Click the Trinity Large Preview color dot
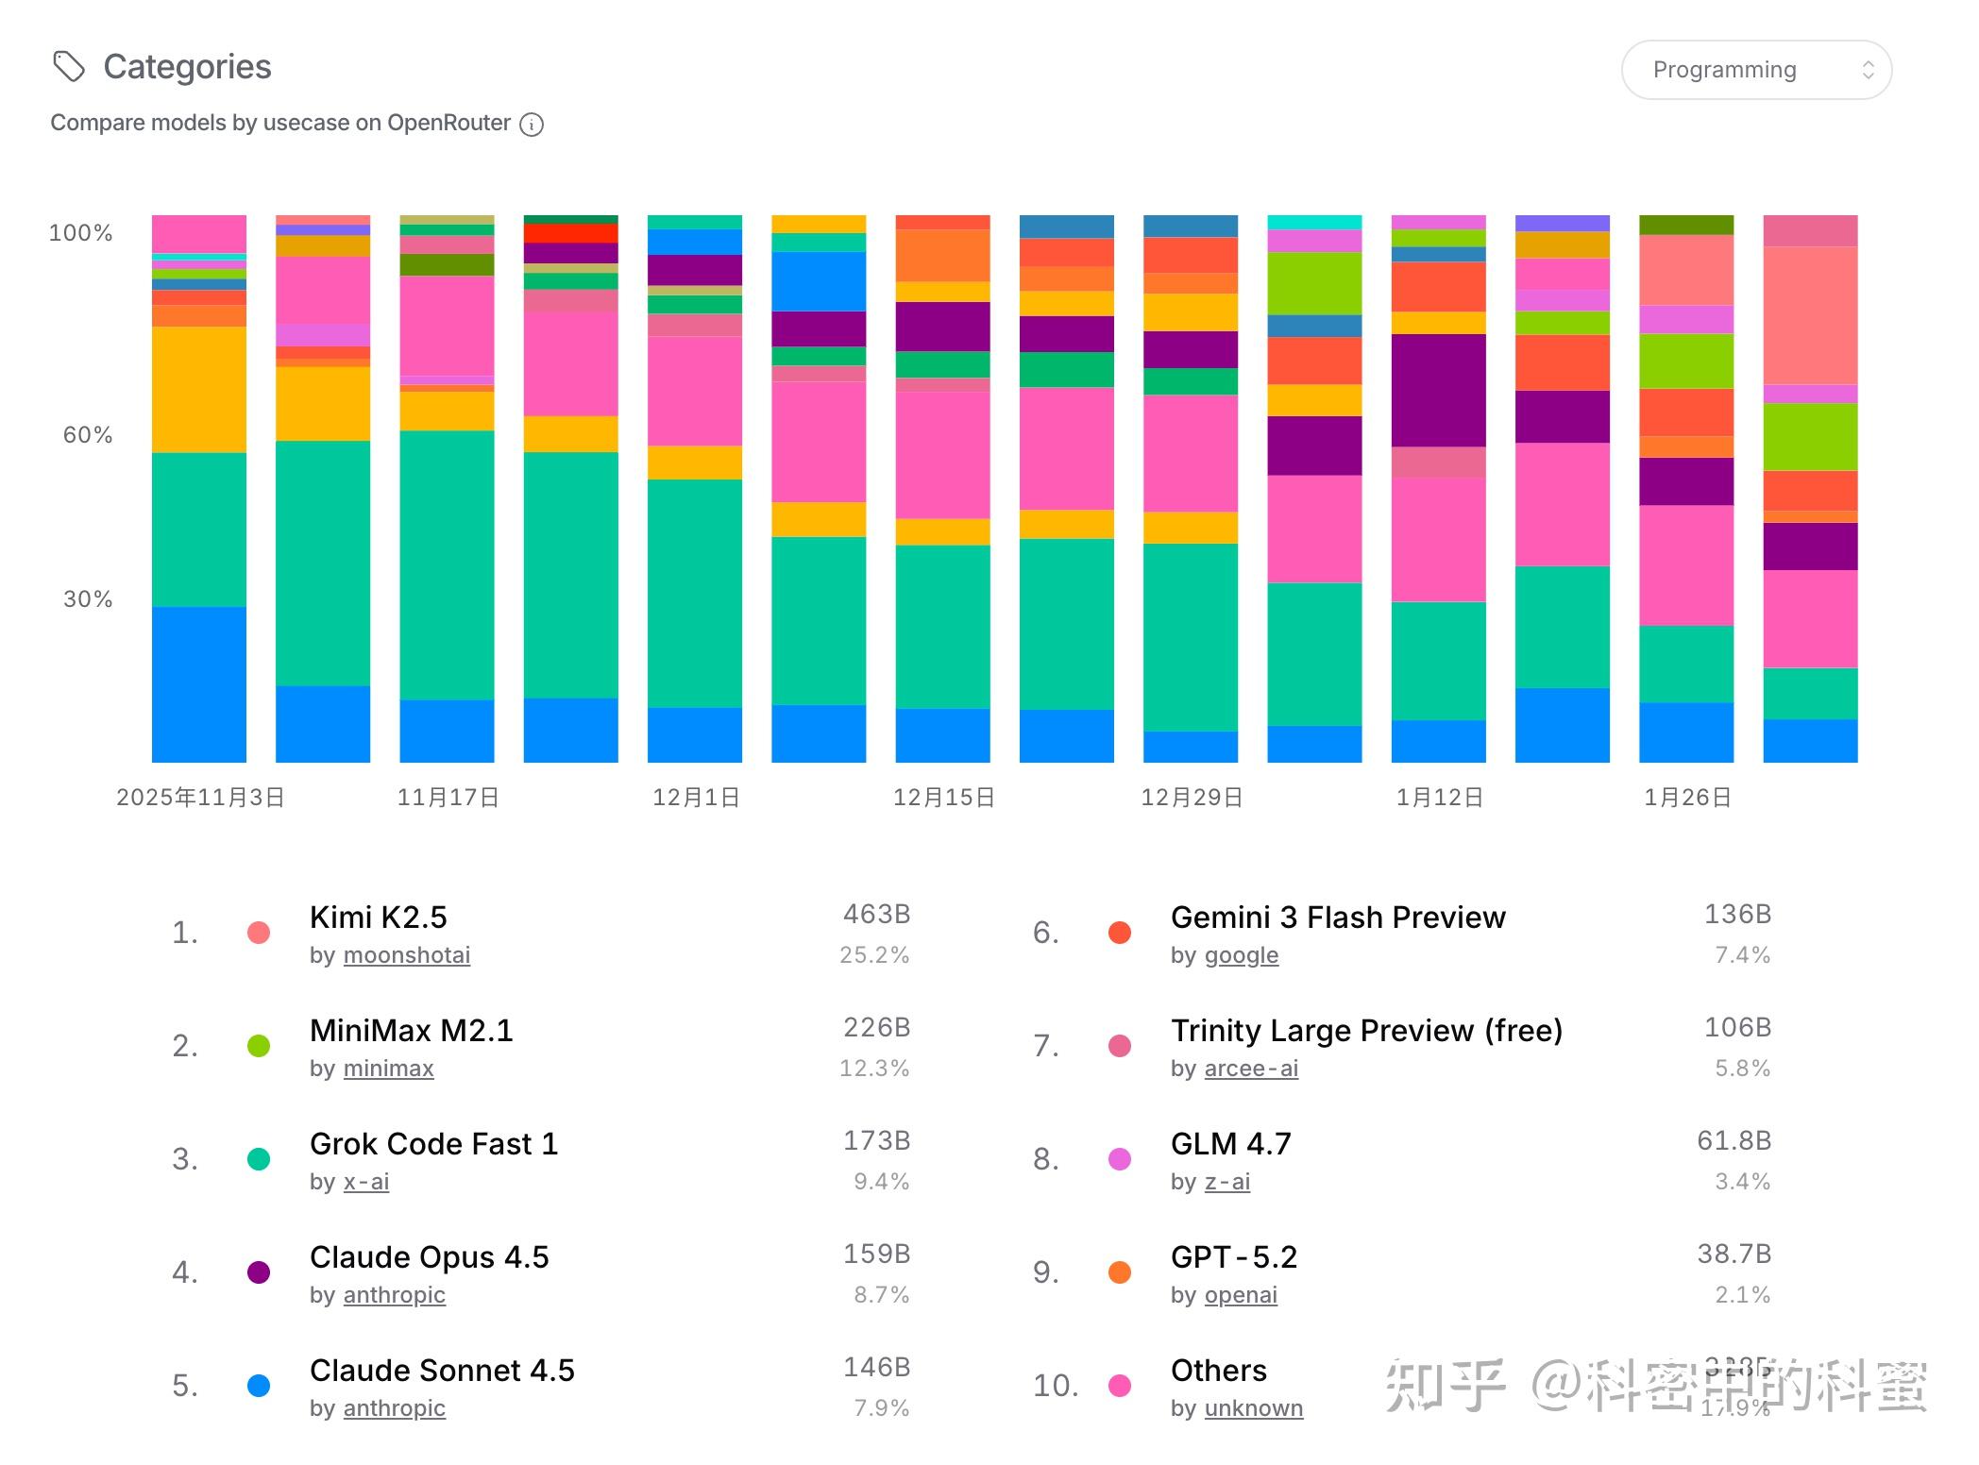 1119,1046
